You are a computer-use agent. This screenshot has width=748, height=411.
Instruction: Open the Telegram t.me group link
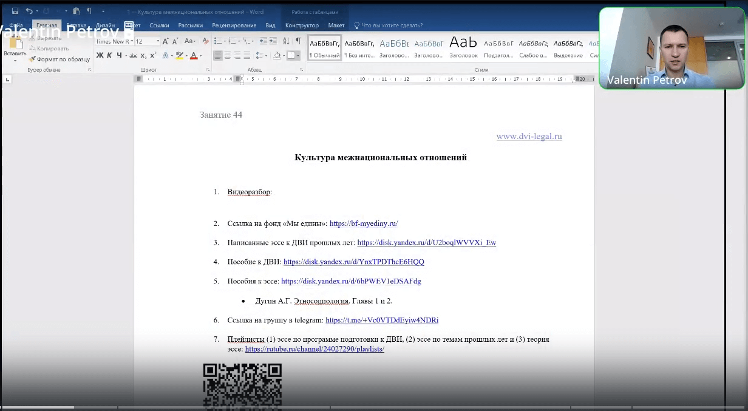pyautogui.click(x=382, y=321)
